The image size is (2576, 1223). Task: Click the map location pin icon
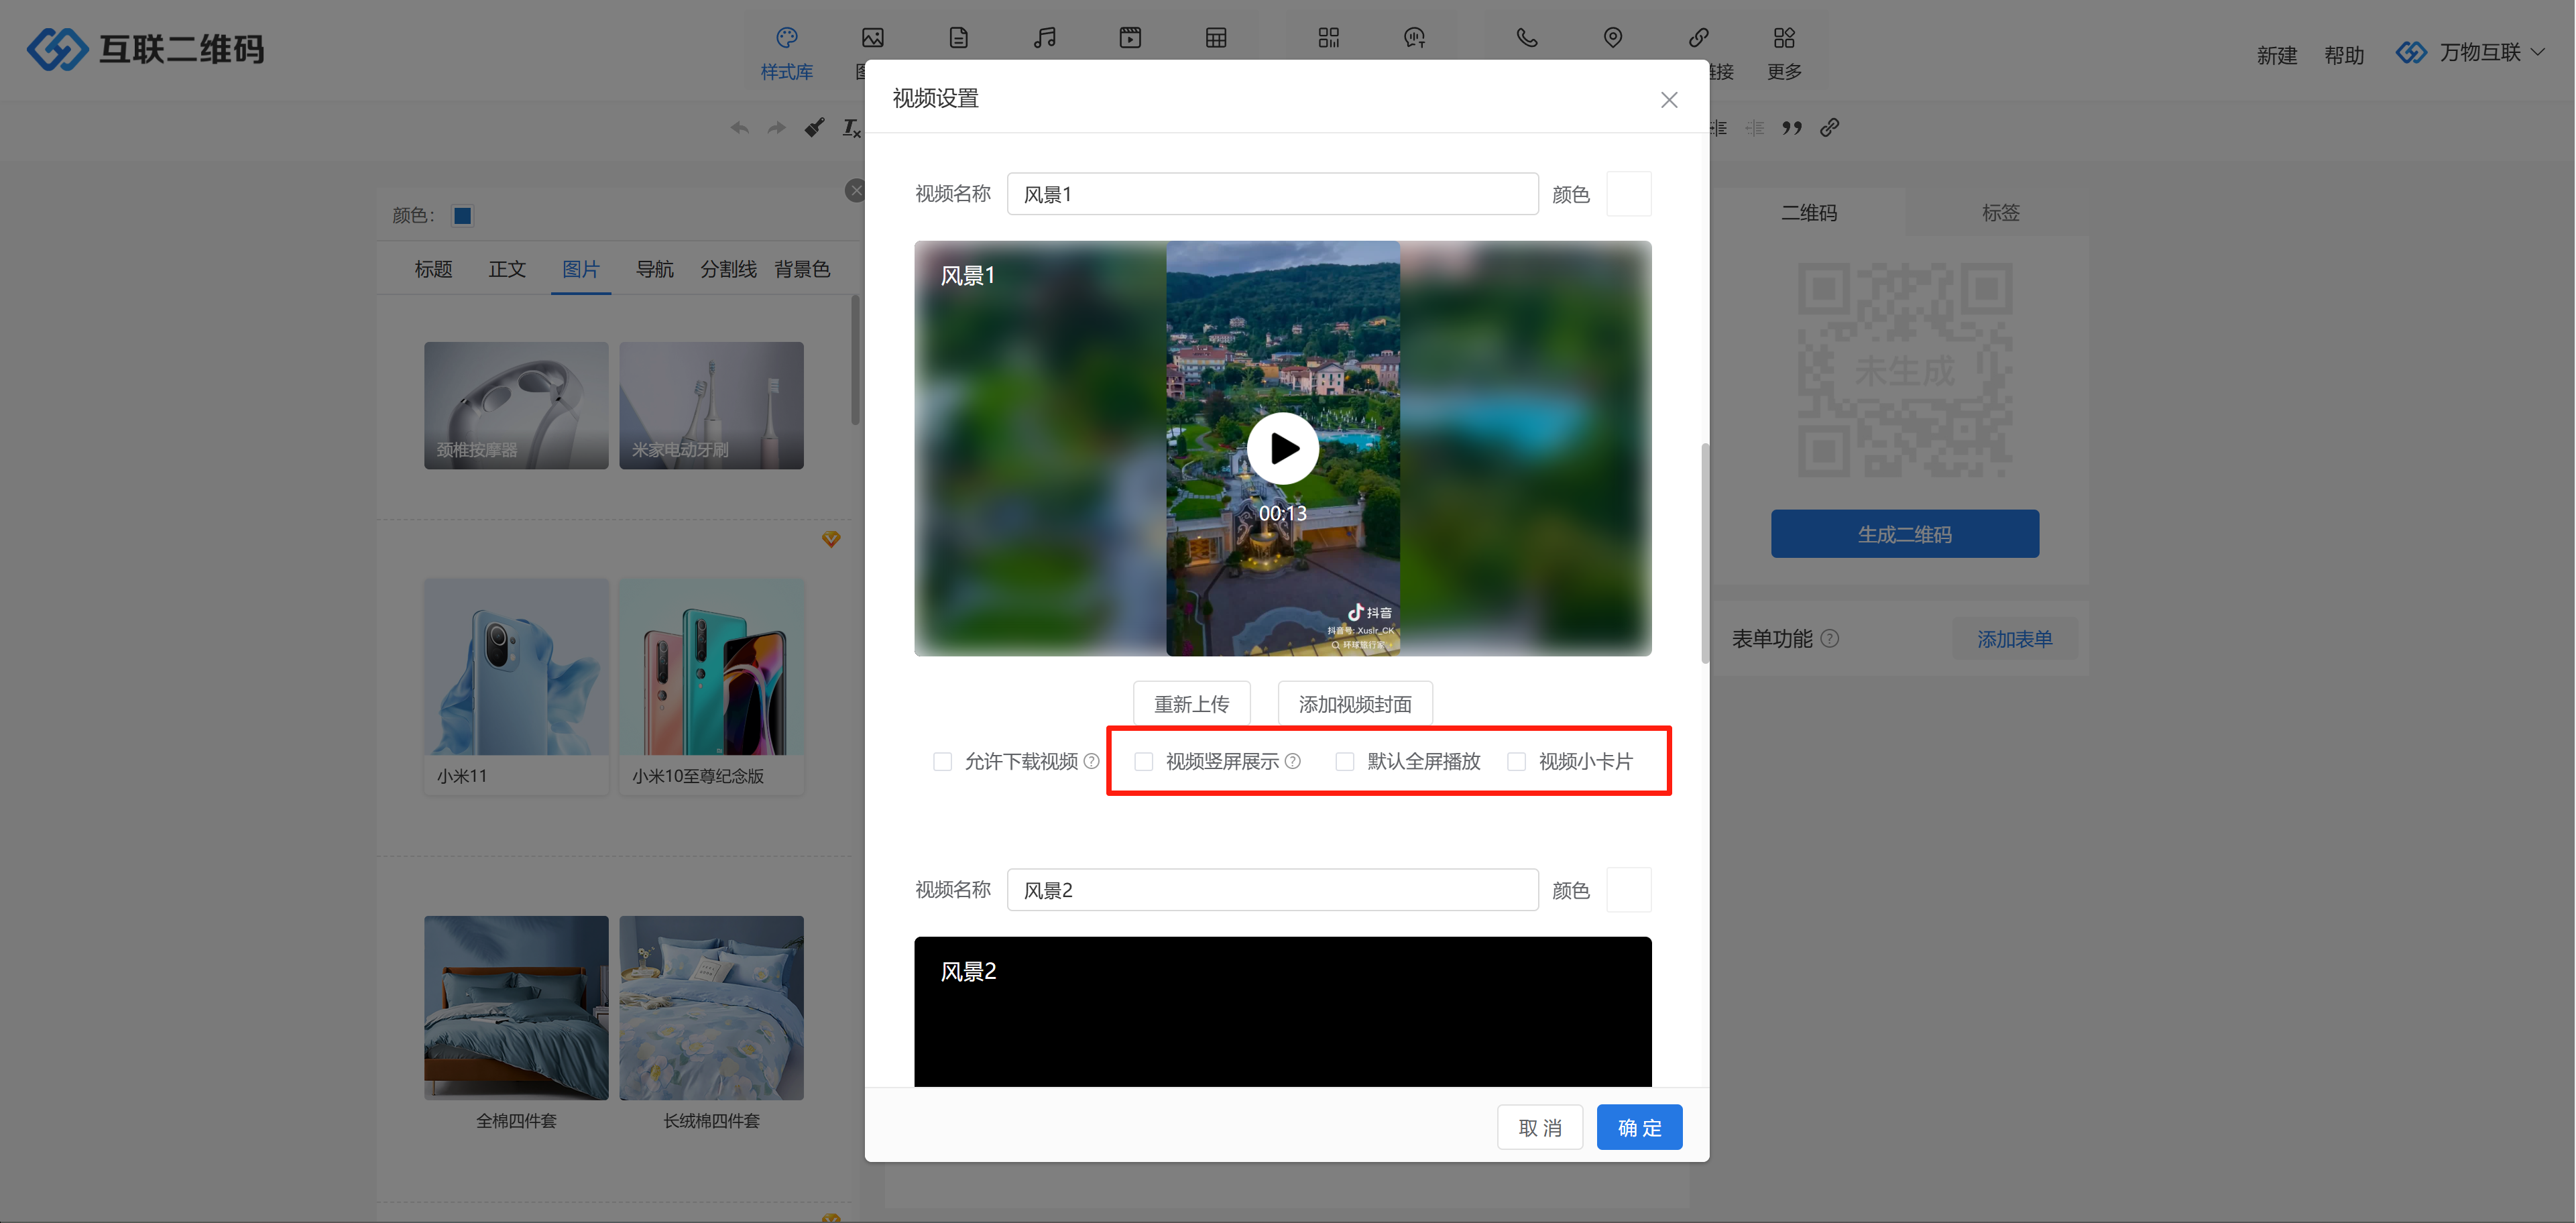[x=1613, y=38]
